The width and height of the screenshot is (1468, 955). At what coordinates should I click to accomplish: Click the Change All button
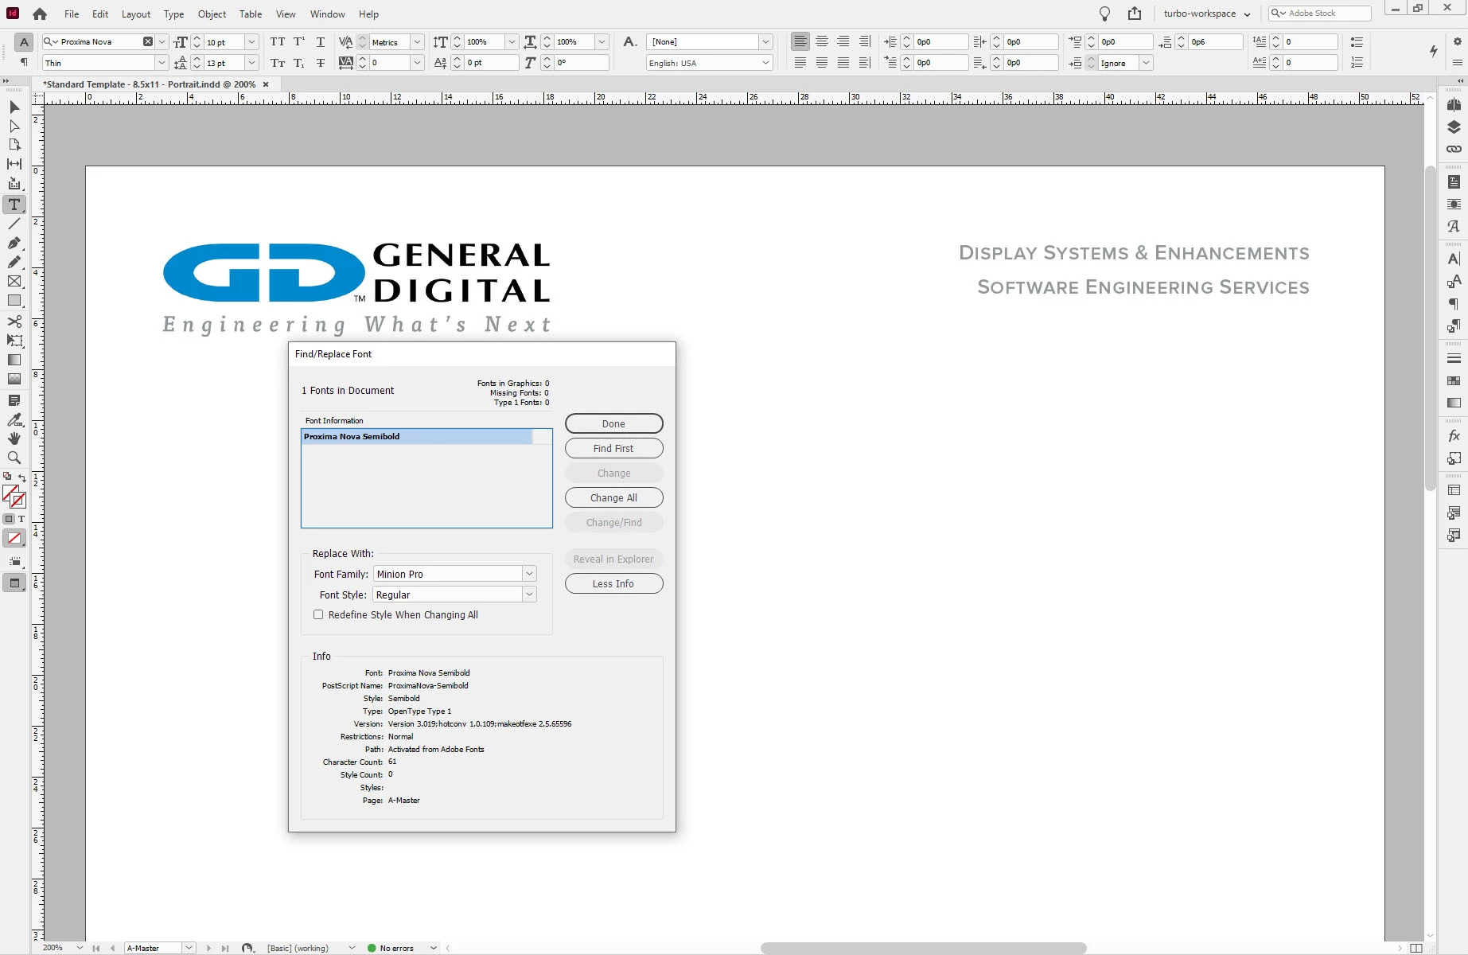[613, 497]
